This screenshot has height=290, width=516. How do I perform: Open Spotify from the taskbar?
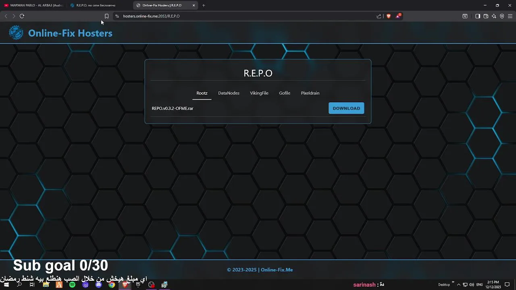(x=72, y=284)
